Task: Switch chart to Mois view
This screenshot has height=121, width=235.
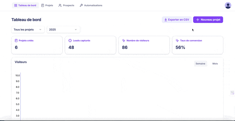Action: (215, 64)
